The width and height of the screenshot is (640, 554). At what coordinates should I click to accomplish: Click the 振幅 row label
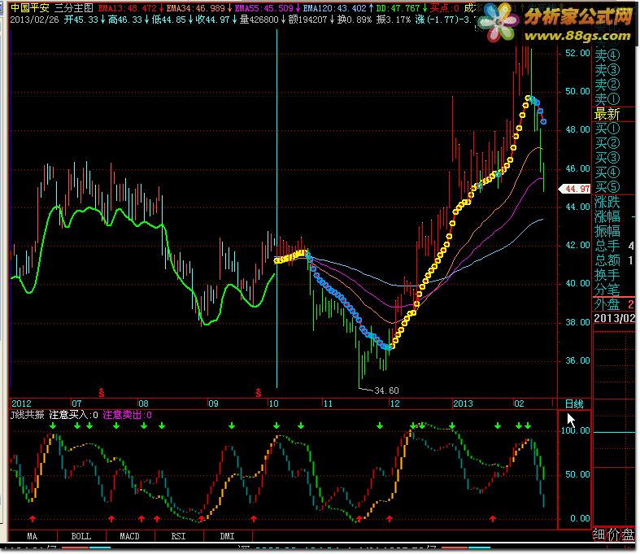[x=607, y=231]
